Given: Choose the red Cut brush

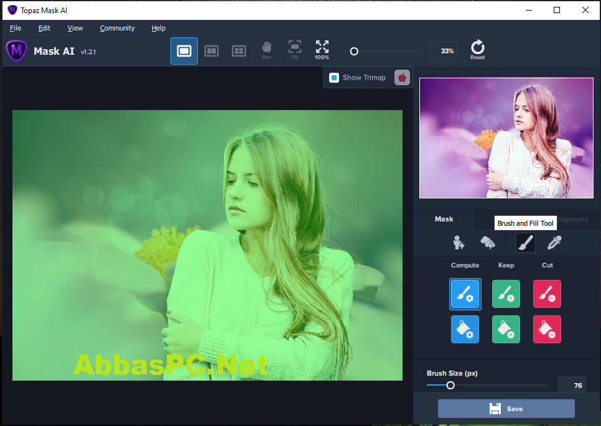Looking at the screenshot, I should tap(547, 294).
